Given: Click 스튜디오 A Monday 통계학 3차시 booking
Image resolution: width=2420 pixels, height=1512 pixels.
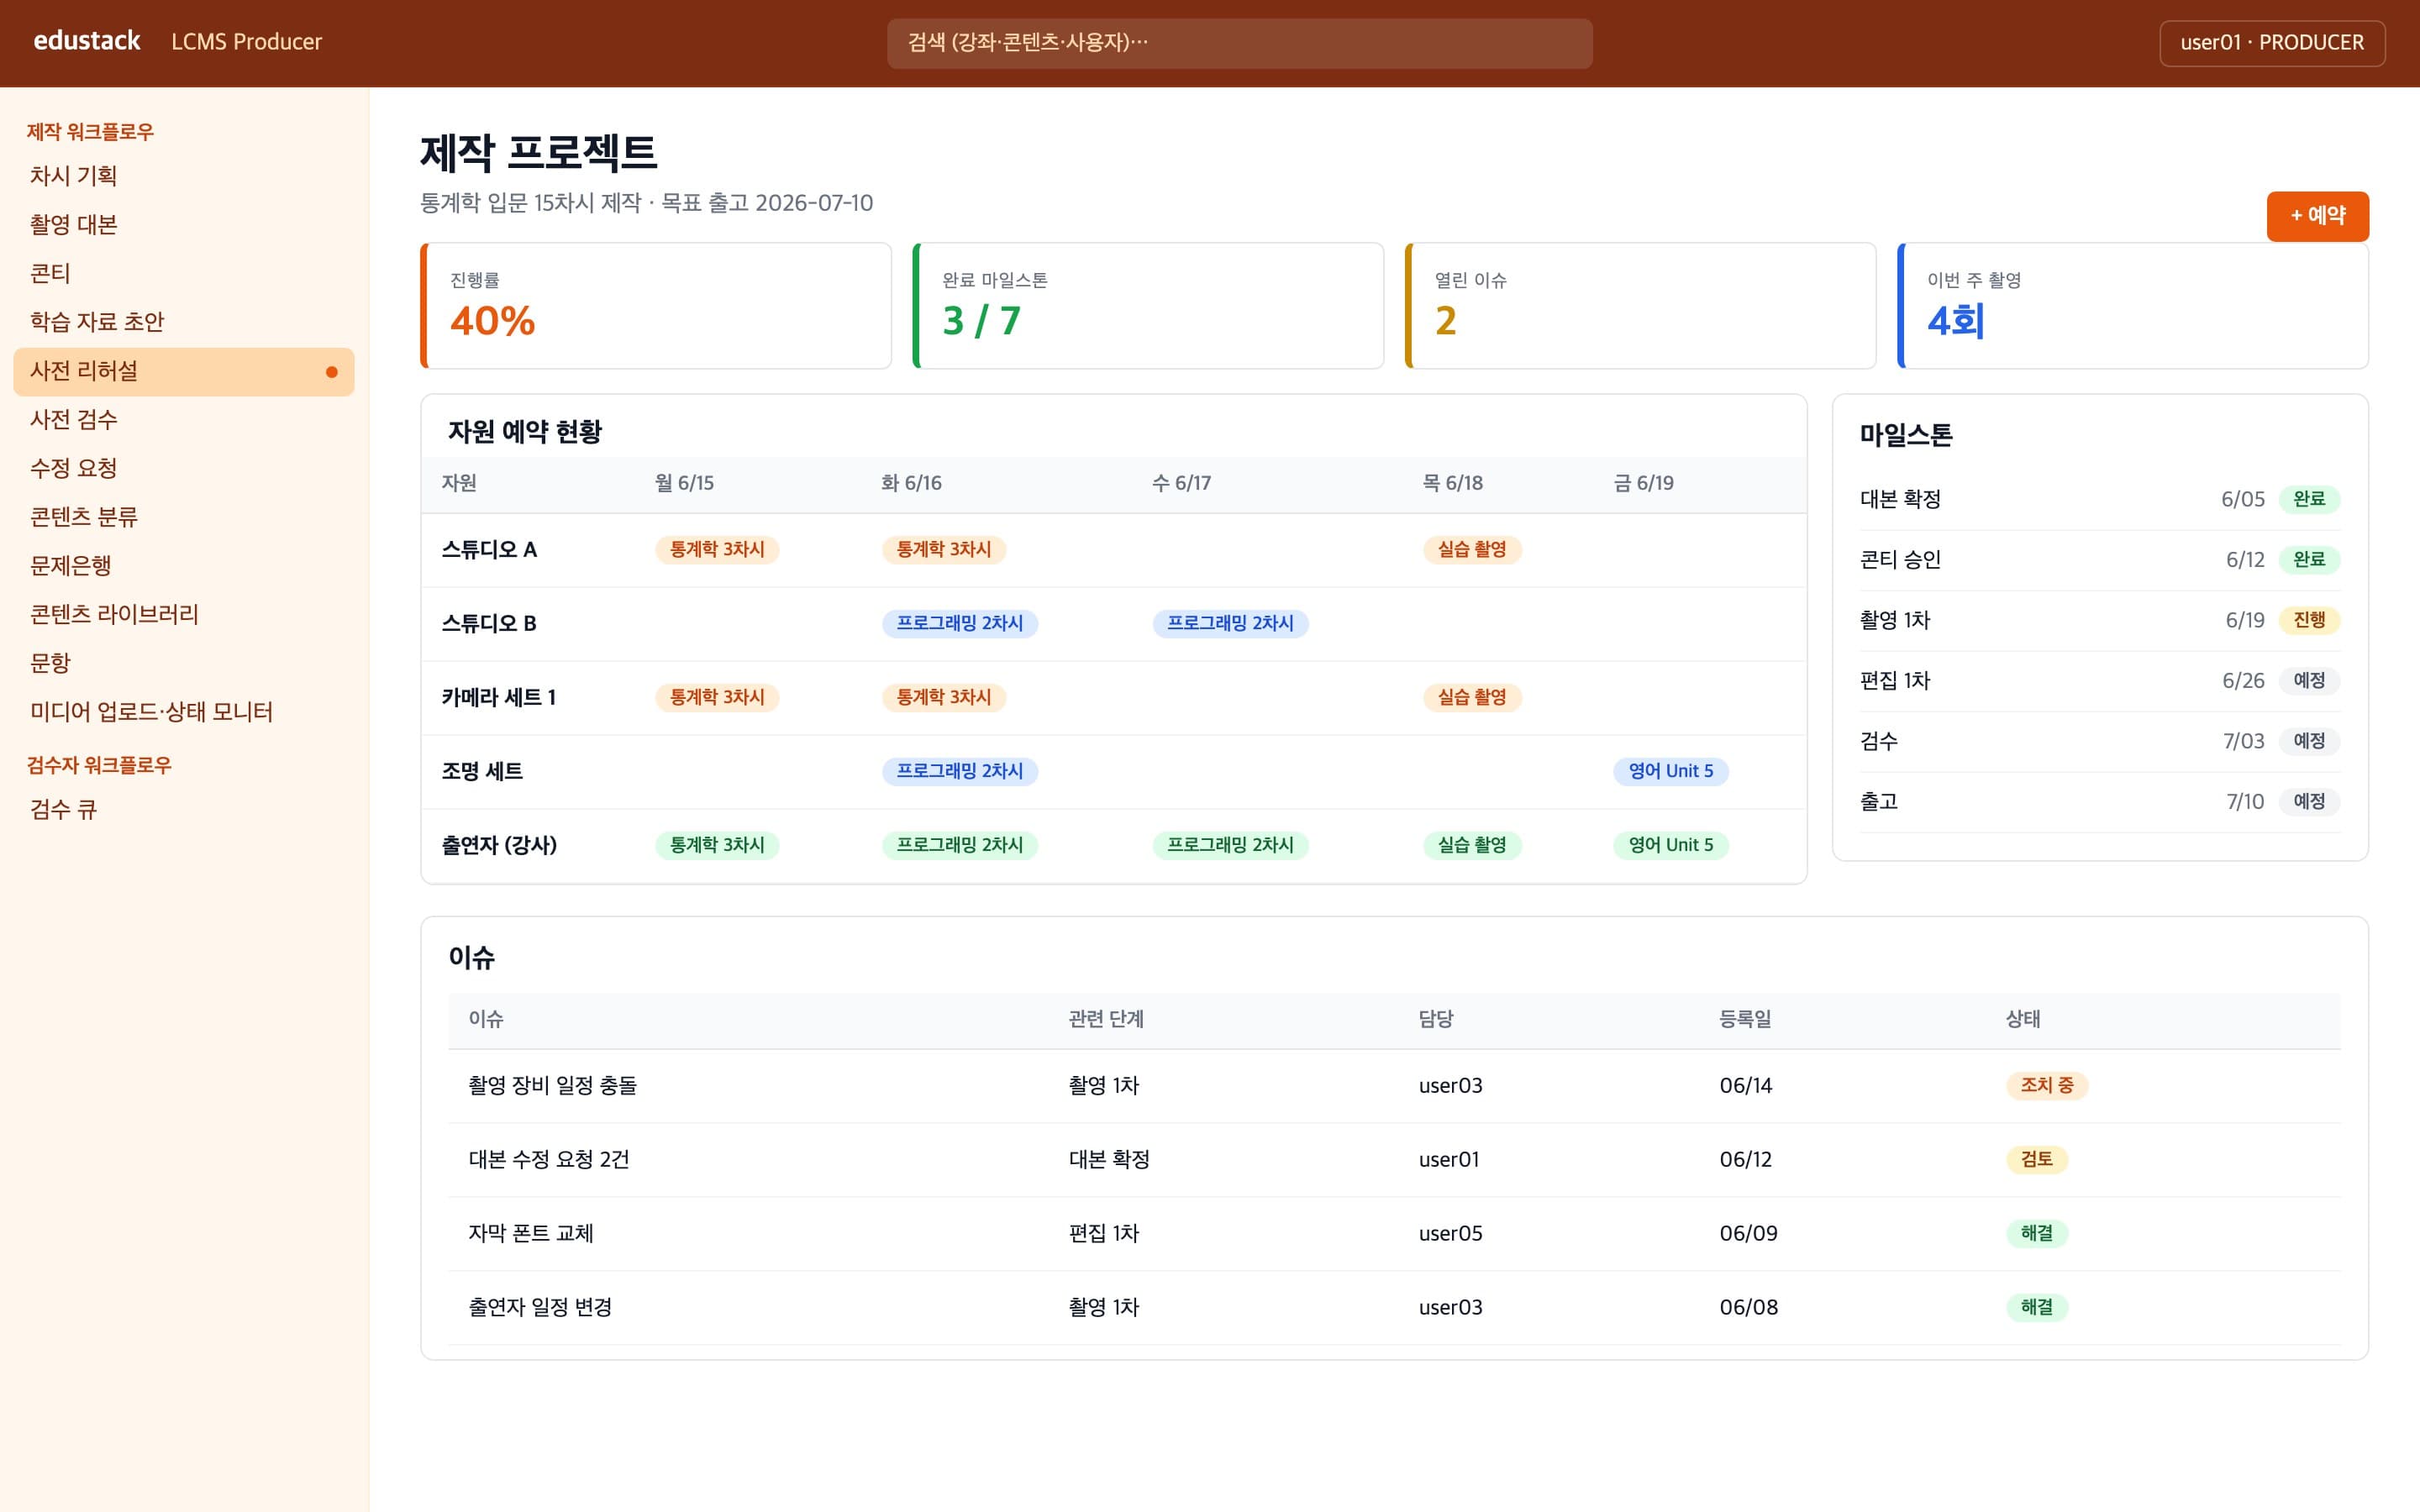Looking at the screenshot, I should [717, 550].
